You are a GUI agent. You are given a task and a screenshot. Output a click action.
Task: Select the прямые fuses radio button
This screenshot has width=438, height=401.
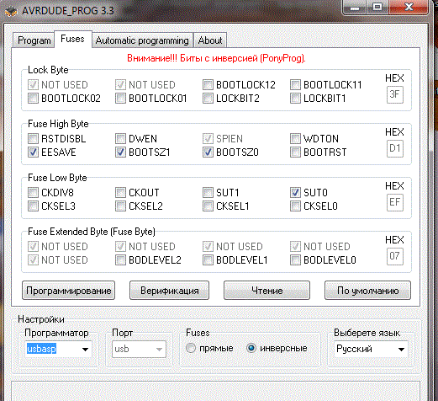click(x=191, y=348)
